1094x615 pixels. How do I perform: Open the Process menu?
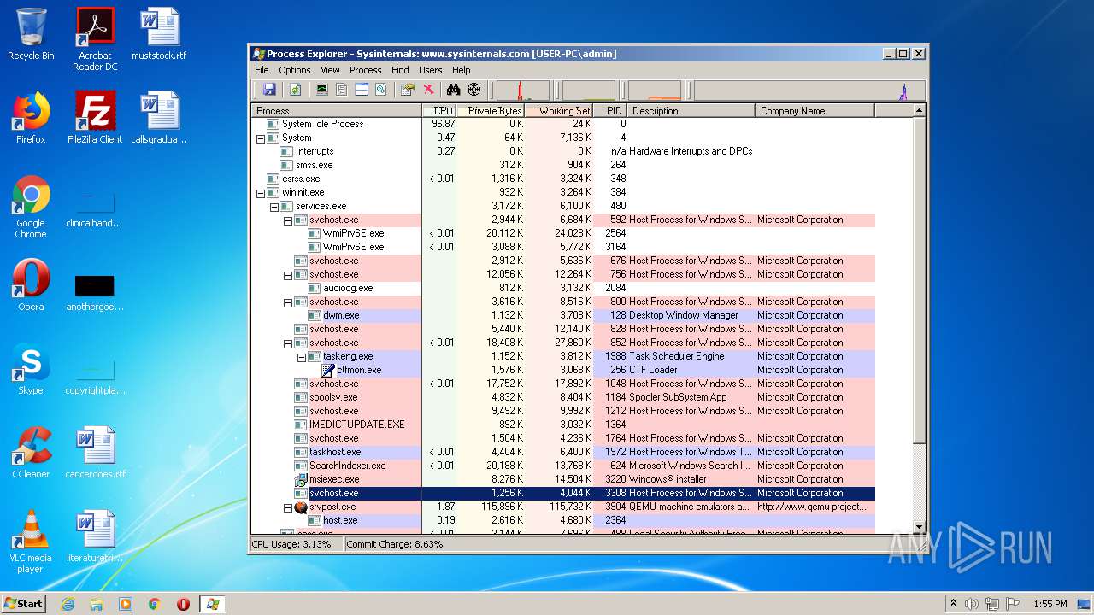pos(365,70)
